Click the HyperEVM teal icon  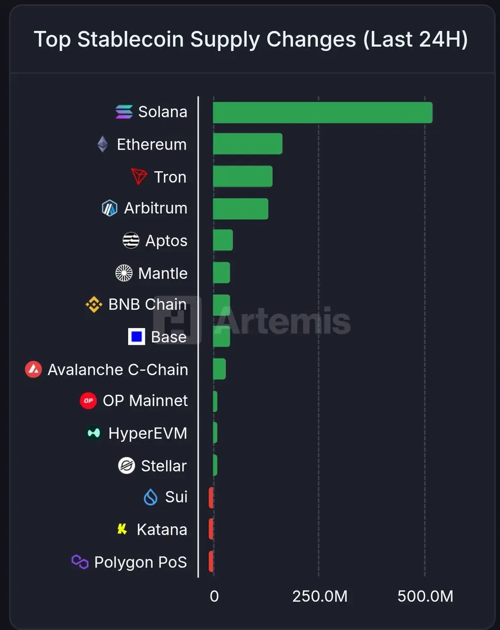pyautogui.click(x=93, y=433)
